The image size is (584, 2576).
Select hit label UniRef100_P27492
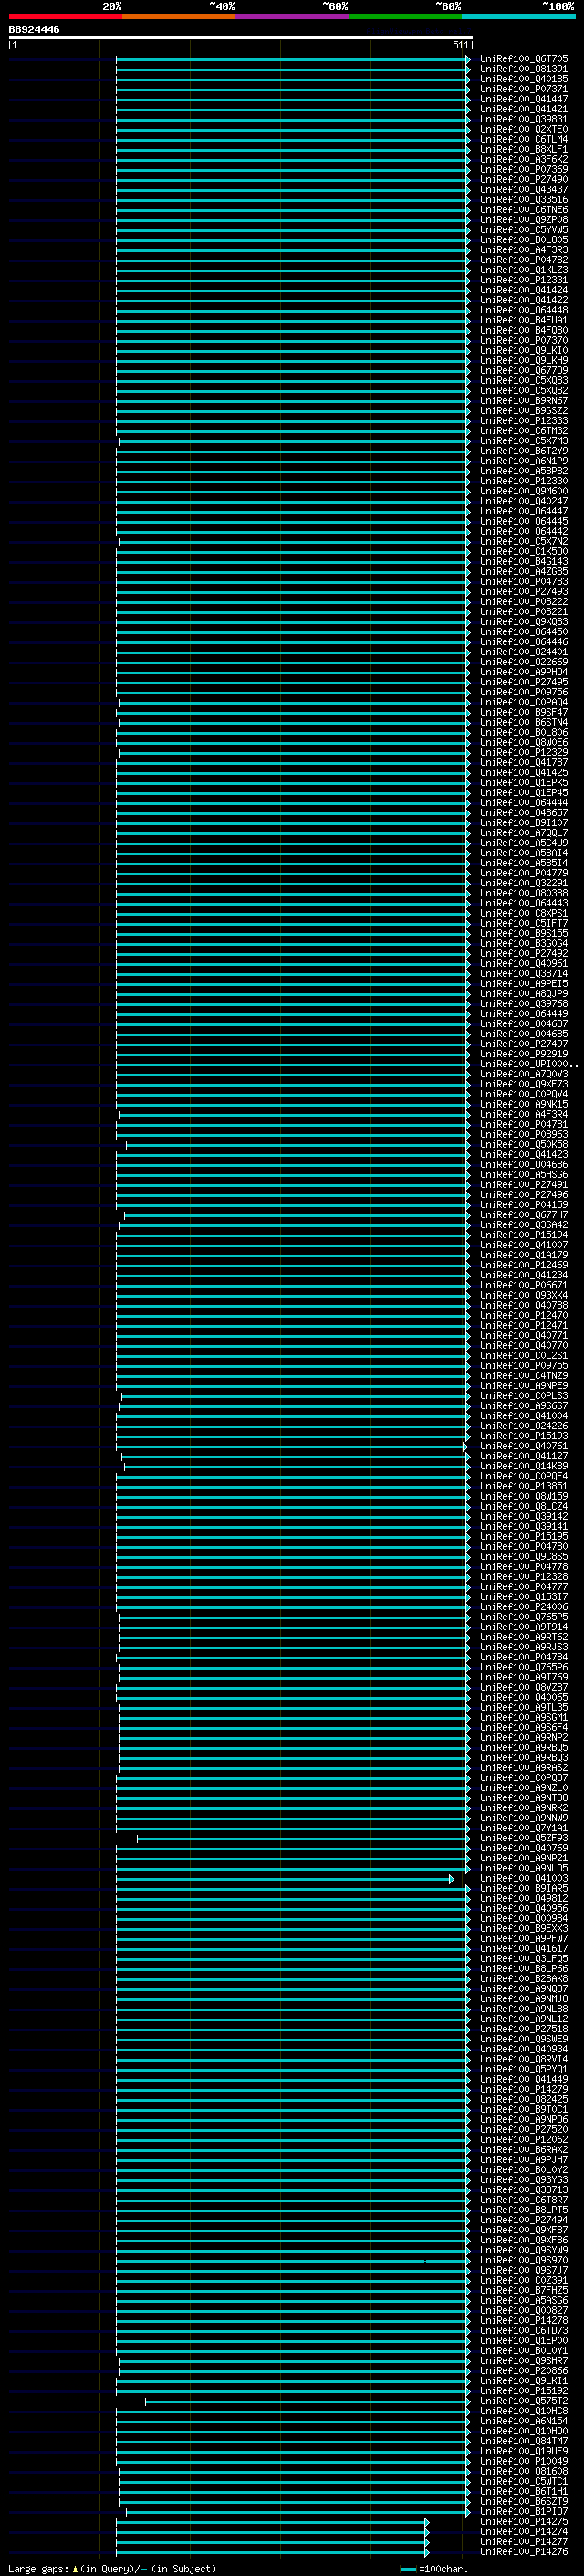click(524, 954)
